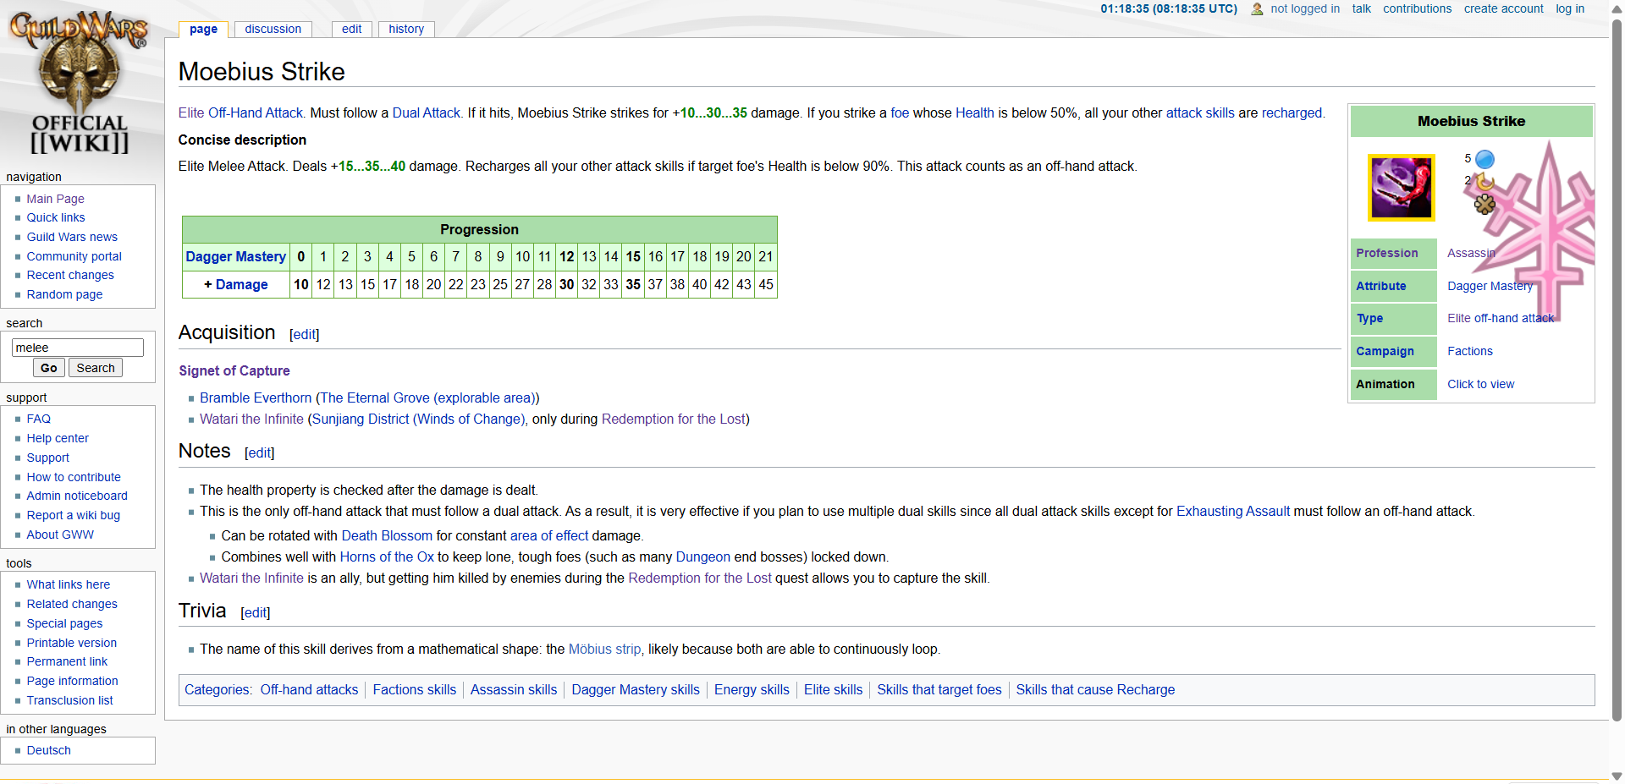This screenshot has width=1625, height=784.
Task: Open Bramble Everthorn link
Action: 256,397
